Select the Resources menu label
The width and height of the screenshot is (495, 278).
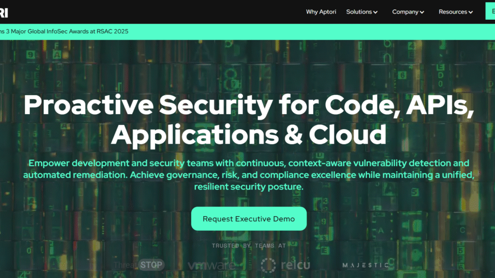[453, 12]
